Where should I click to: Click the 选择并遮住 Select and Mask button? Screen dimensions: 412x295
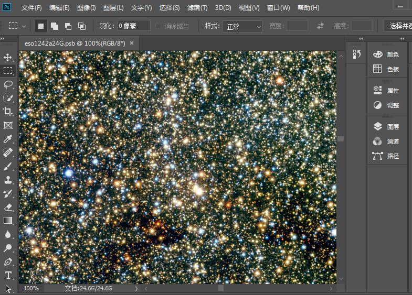398,26
